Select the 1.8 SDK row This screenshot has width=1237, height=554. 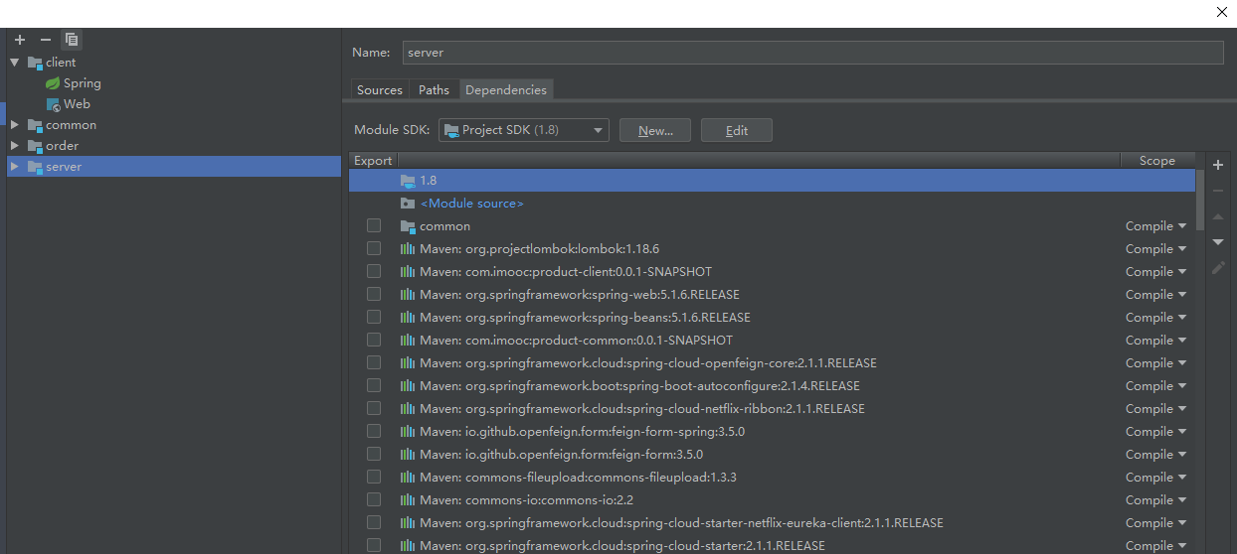point(772,181)
